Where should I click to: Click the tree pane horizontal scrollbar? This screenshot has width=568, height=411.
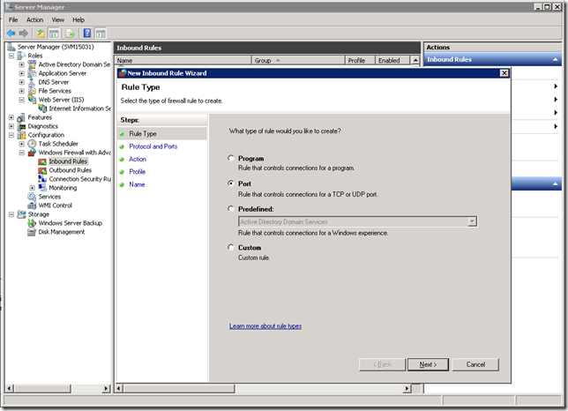(x=58, y=389)
